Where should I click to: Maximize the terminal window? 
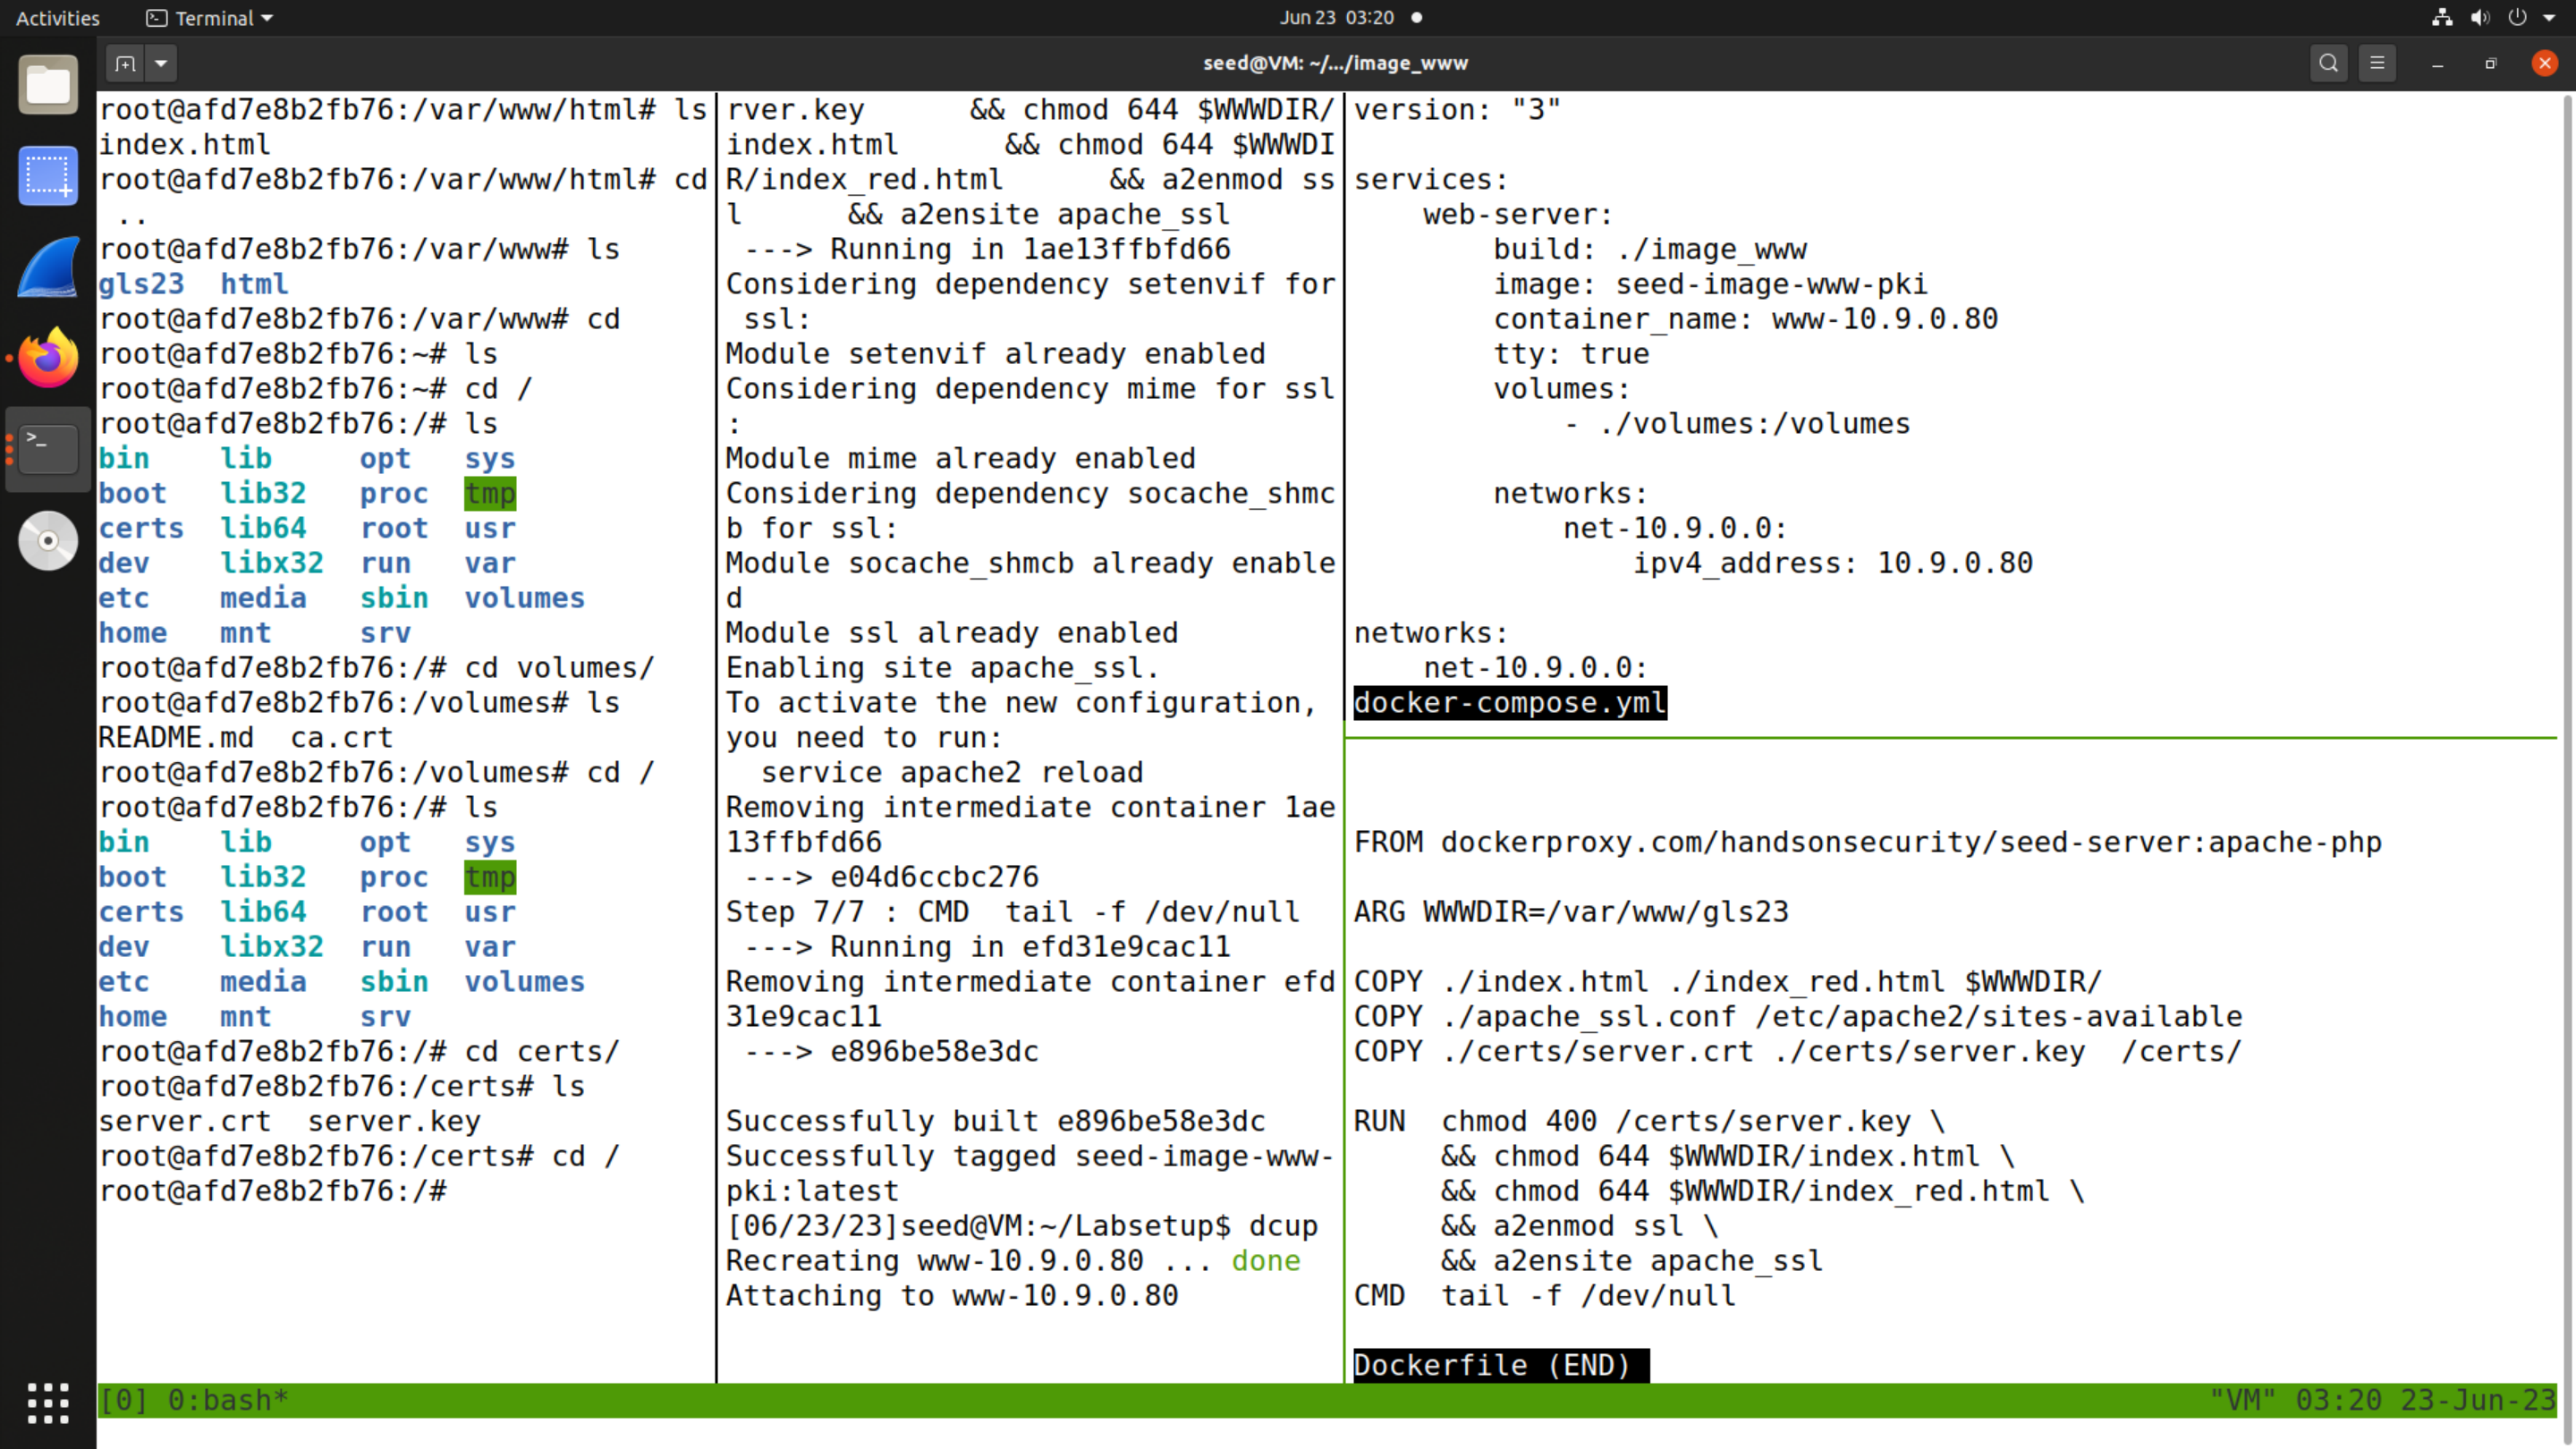[2491, 63]
